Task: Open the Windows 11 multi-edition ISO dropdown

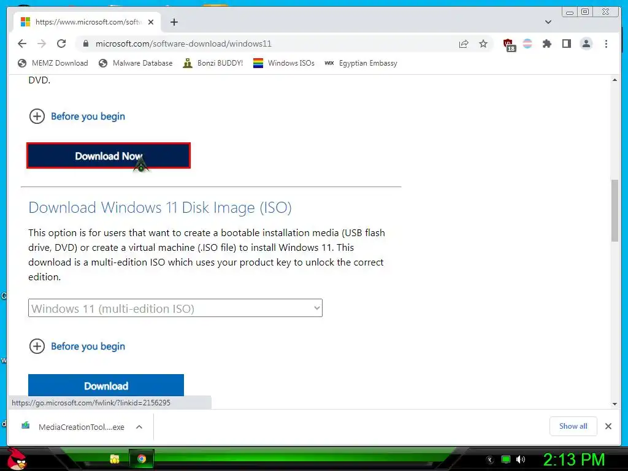Action: click(175, 308)
